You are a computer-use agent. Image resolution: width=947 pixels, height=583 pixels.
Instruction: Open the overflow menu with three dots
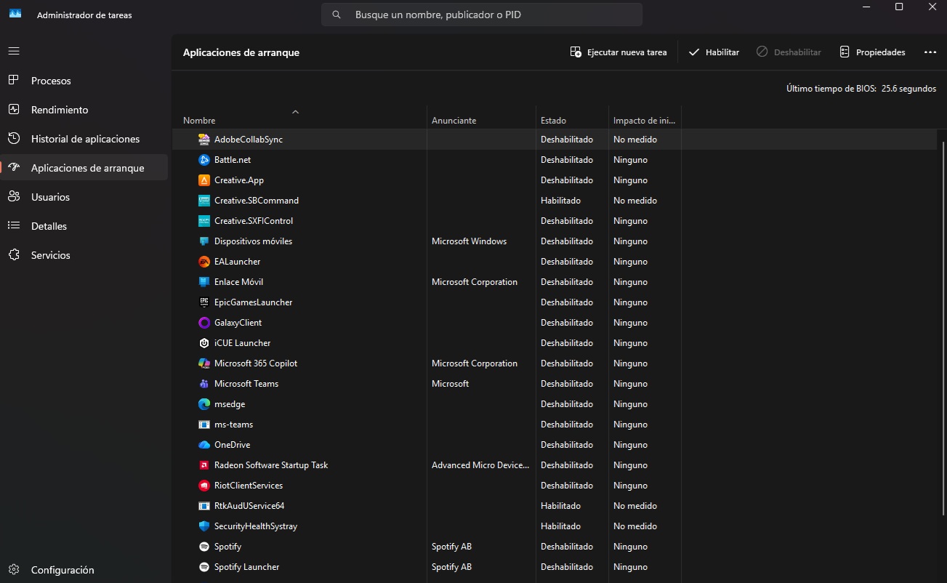(x=930, y=52)
